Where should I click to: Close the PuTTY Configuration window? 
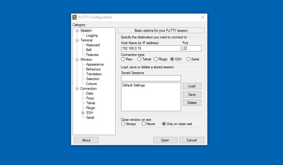tap(203, 17)
